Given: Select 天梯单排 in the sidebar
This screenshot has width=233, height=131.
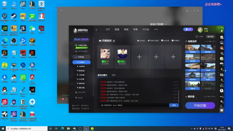Looking at the screenshot, I should [x=82, y=66].
